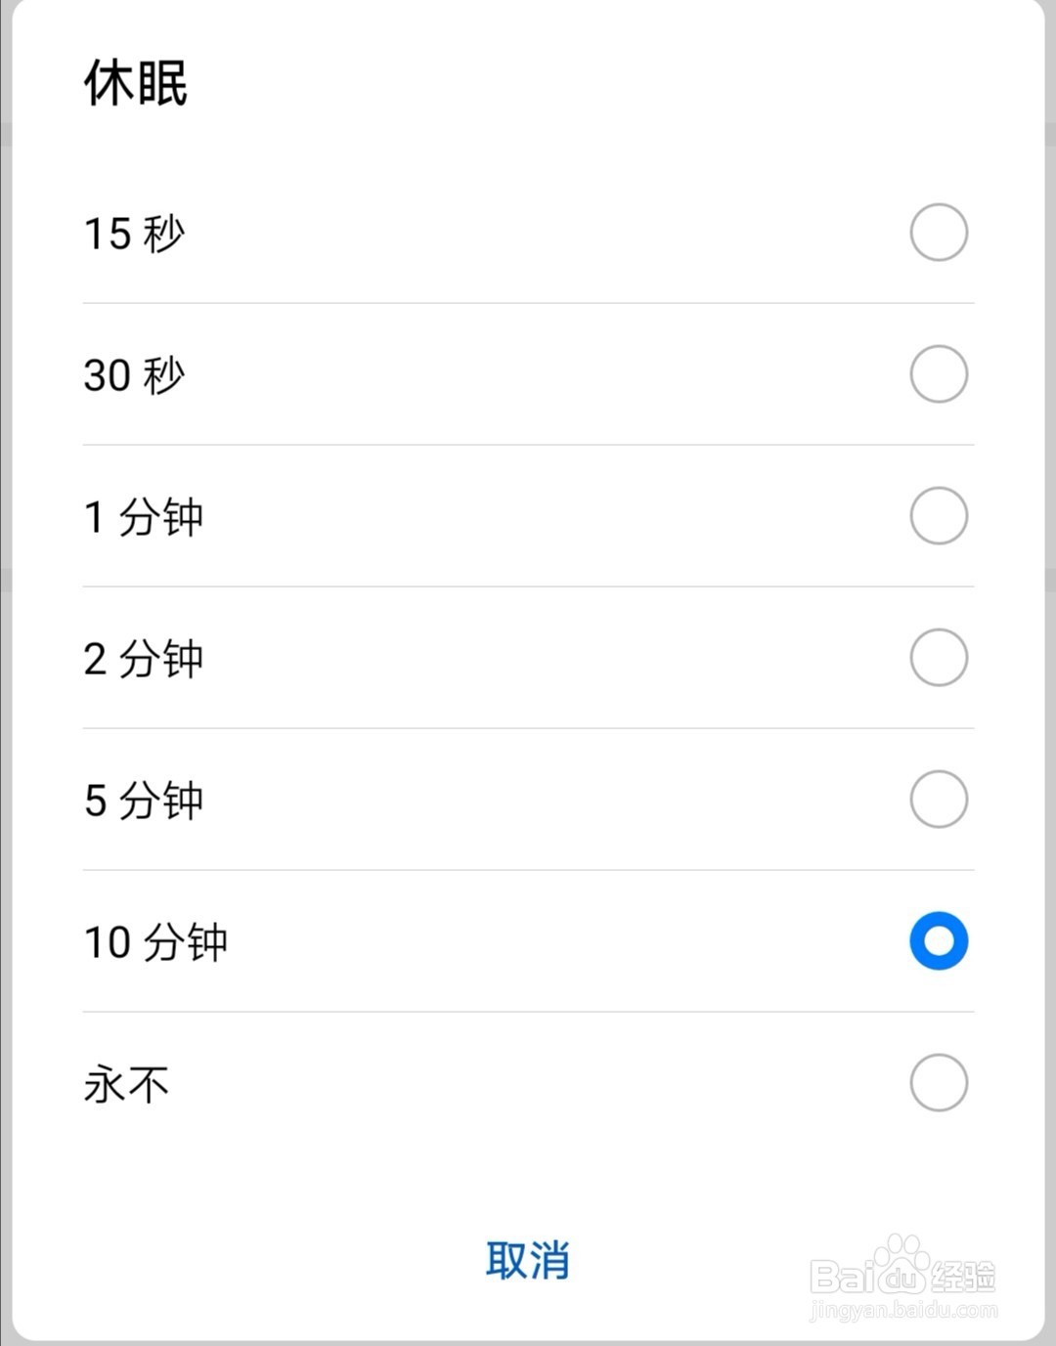Tap the 取消 button
This screenshot has height=1346, width=1056.
(x=528, y=1260)
